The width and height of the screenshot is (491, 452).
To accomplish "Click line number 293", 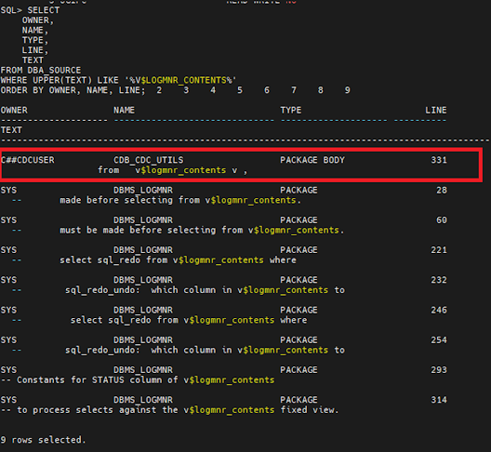I will [x=439, y=370].
